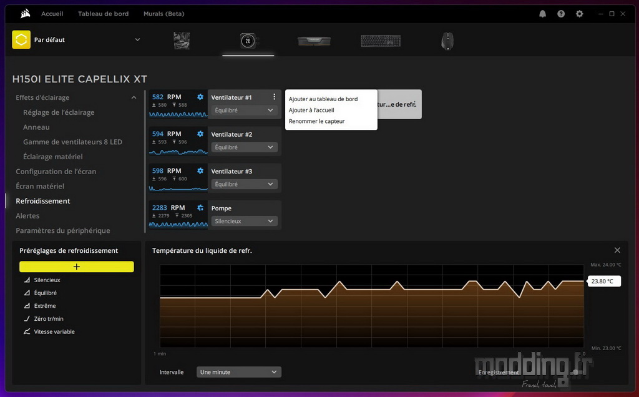Open the notifications bell

coord(542,14)
